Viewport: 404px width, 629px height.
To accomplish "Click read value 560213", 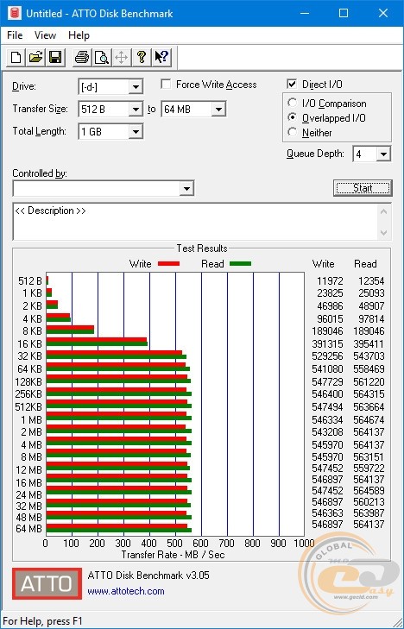I will [x=369, y=502].
